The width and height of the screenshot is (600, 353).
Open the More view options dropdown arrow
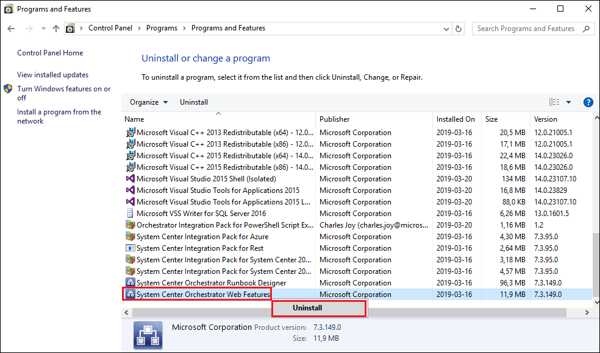pyautogui.click(x=569, y=102)
